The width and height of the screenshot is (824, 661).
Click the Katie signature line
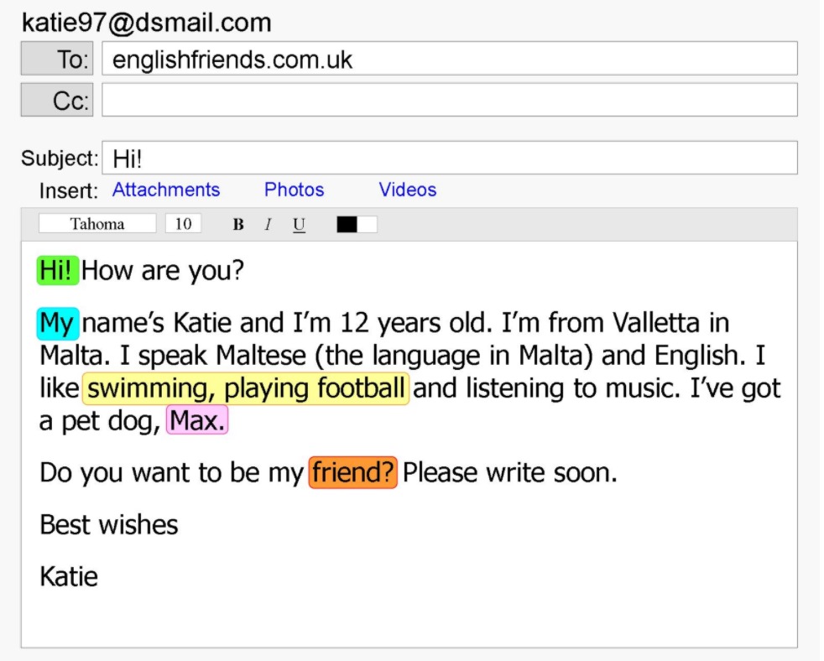69,577
